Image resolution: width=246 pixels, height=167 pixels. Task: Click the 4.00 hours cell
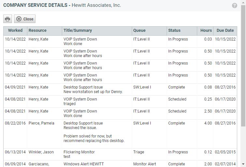(x=208, y=123)
